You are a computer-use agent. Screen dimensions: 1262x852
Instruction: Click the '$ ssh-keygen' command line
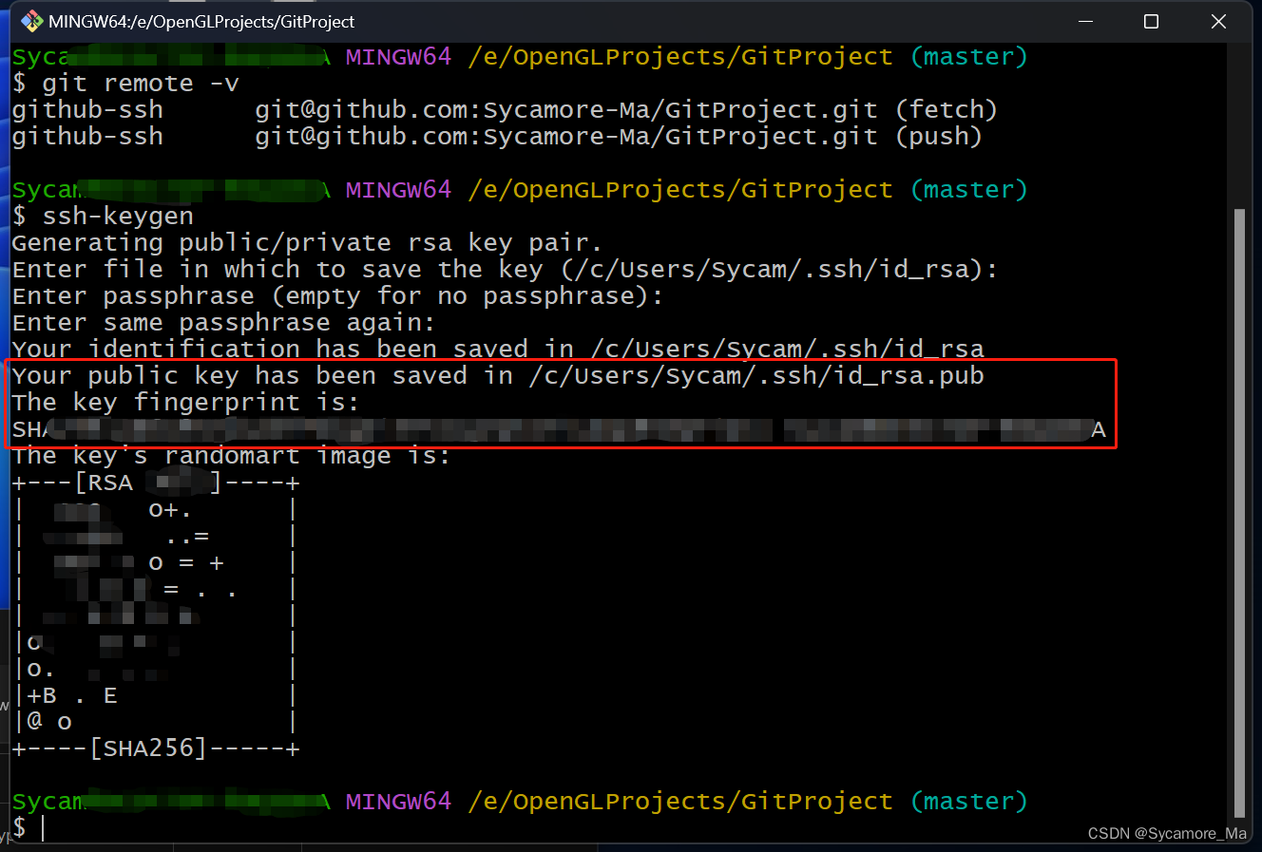point(103,217)
